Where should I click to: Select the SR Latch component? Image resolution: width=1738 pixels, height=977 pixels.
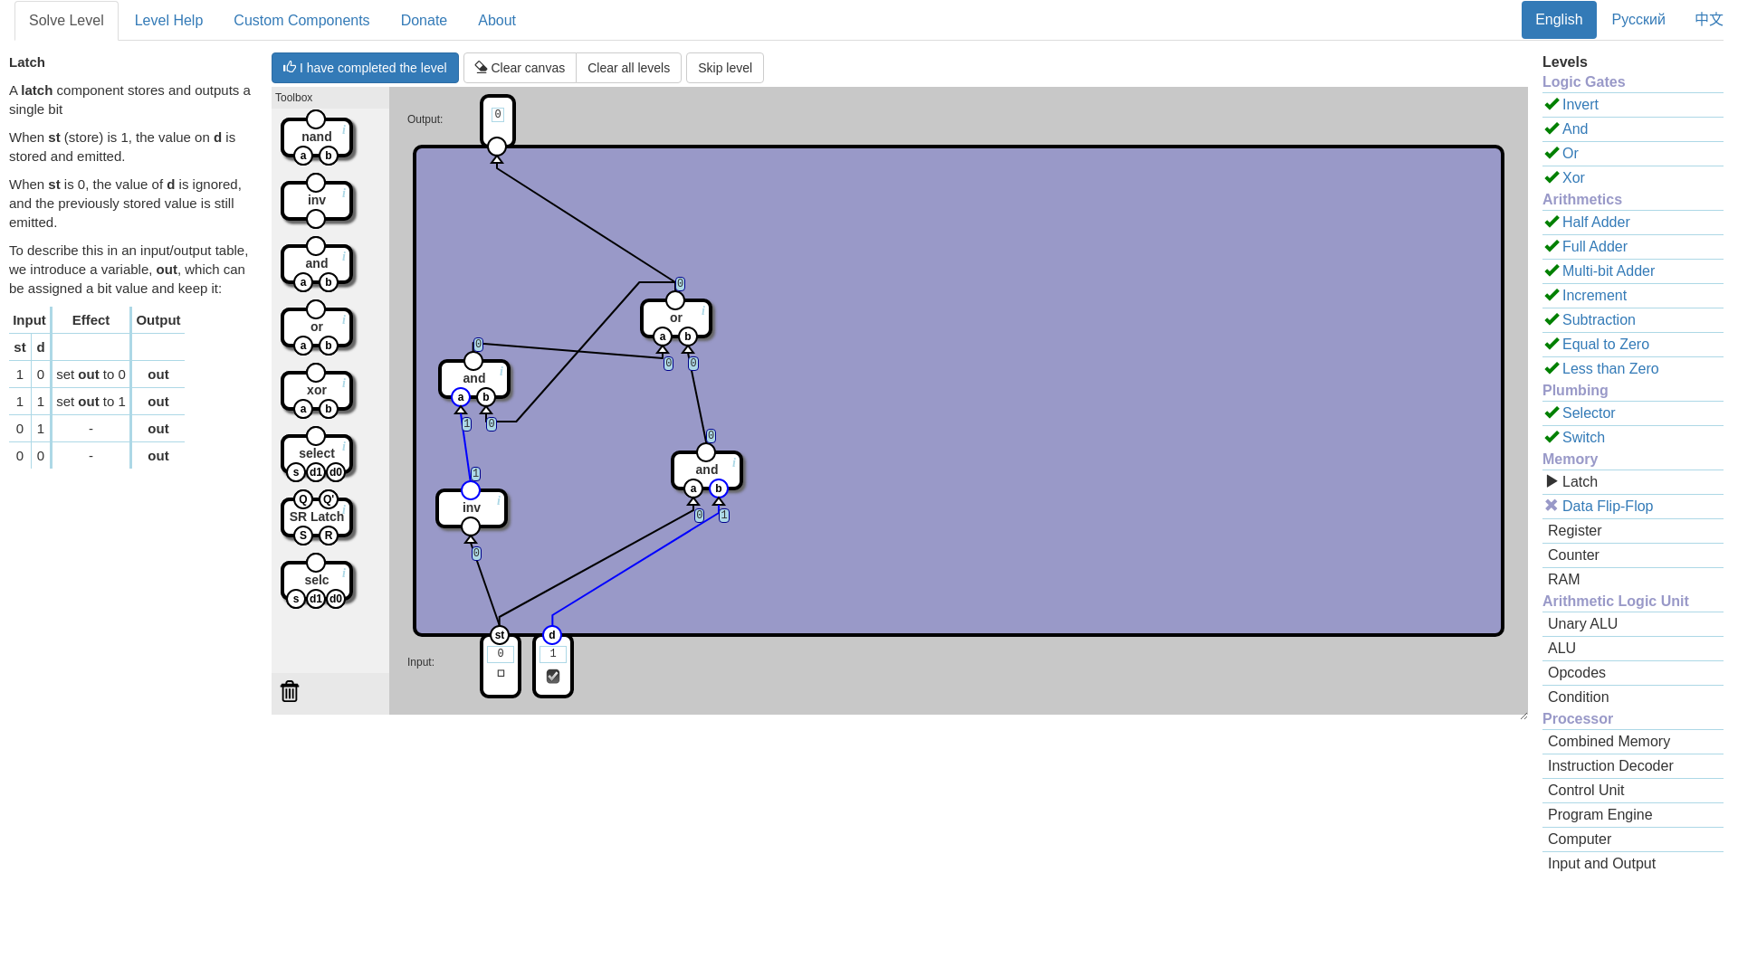pyautogui.click(x=316, y=517)
